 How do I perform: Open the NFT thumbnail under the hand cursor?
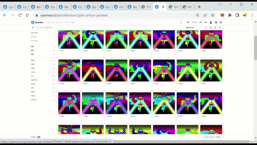[x=164, y=39]
